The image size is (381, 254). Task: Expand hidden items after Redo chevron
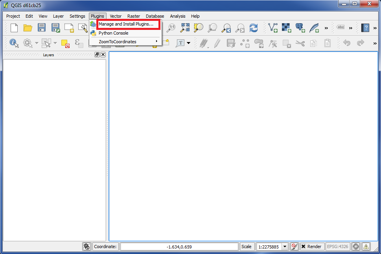pos(375,43)
